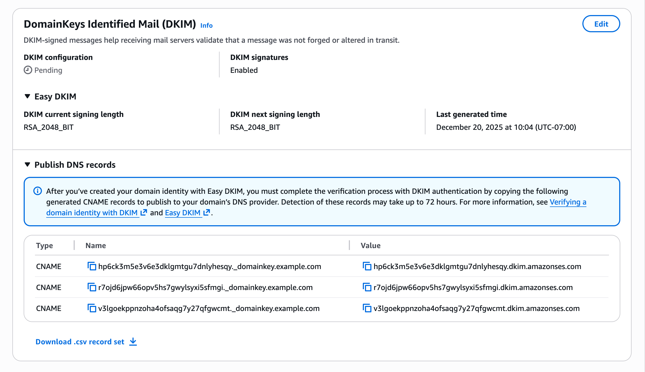The height and width of the screenshot is (372, 645).
Task: Open the Info link next to DKIM heading
Action: (x=206, y=26)
